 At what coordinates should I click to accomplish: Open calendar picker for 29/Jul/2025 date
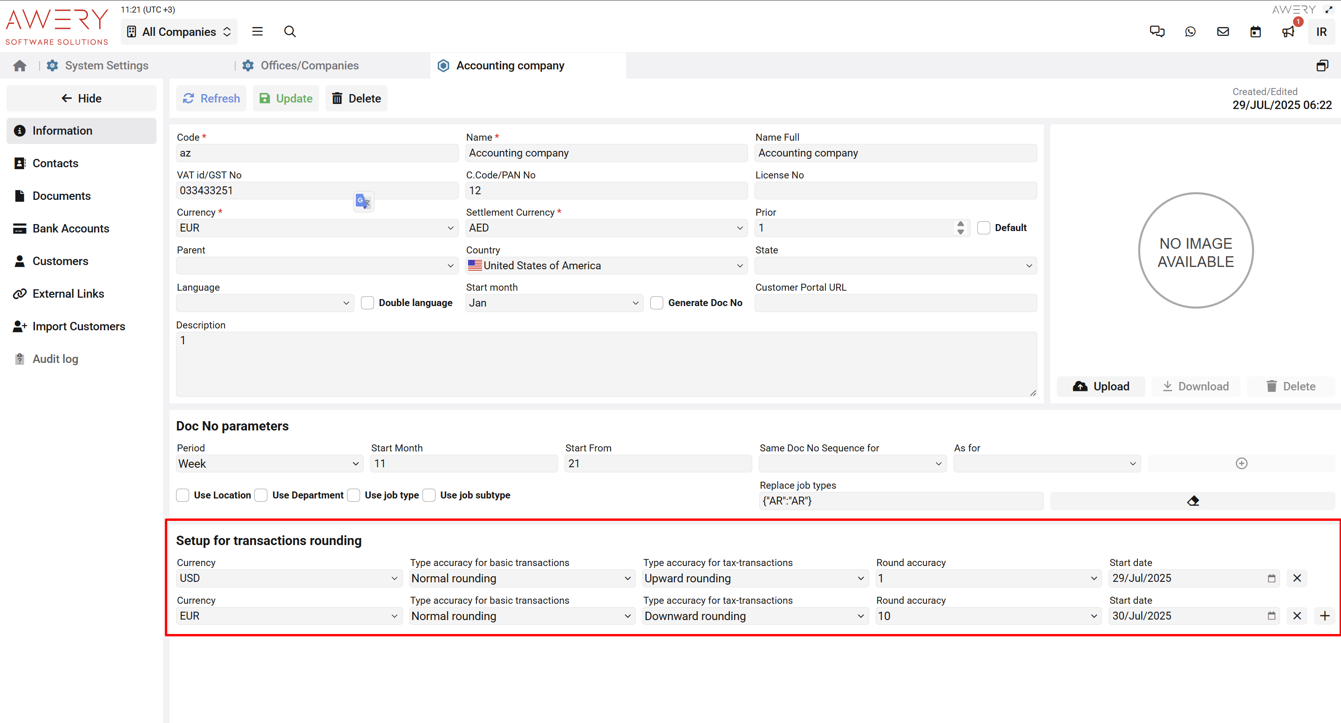pyautogui.click(x=1271, y=578)
